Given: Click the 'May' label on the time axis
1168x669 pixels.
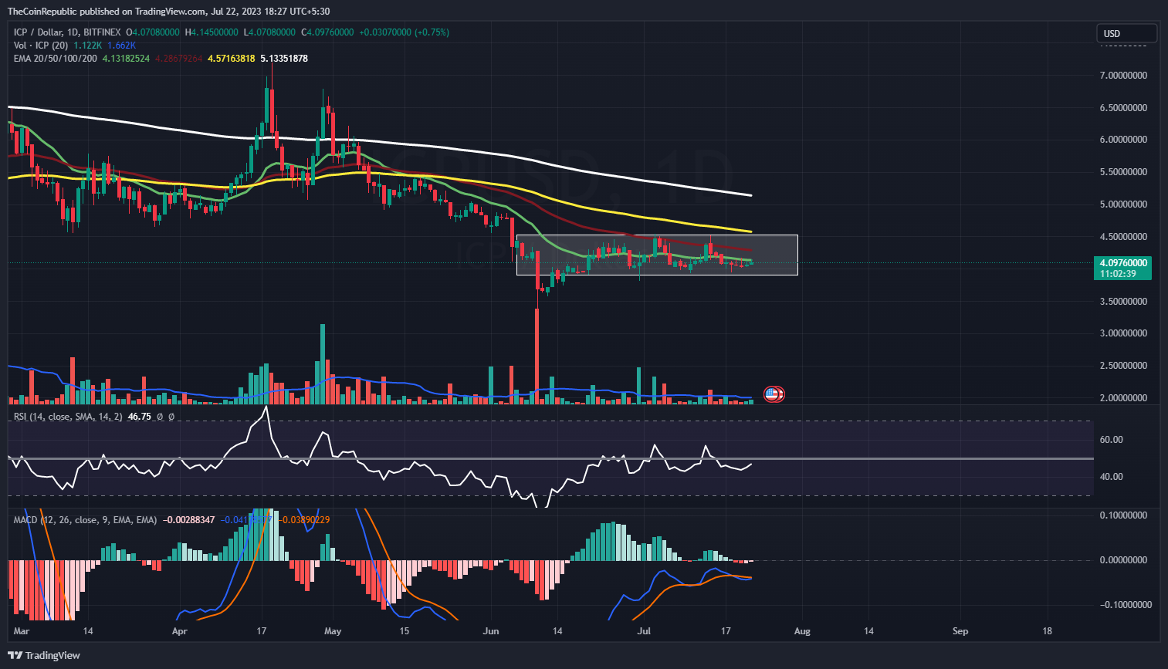Looking at the screenshot, I should (x=333, y=631).
